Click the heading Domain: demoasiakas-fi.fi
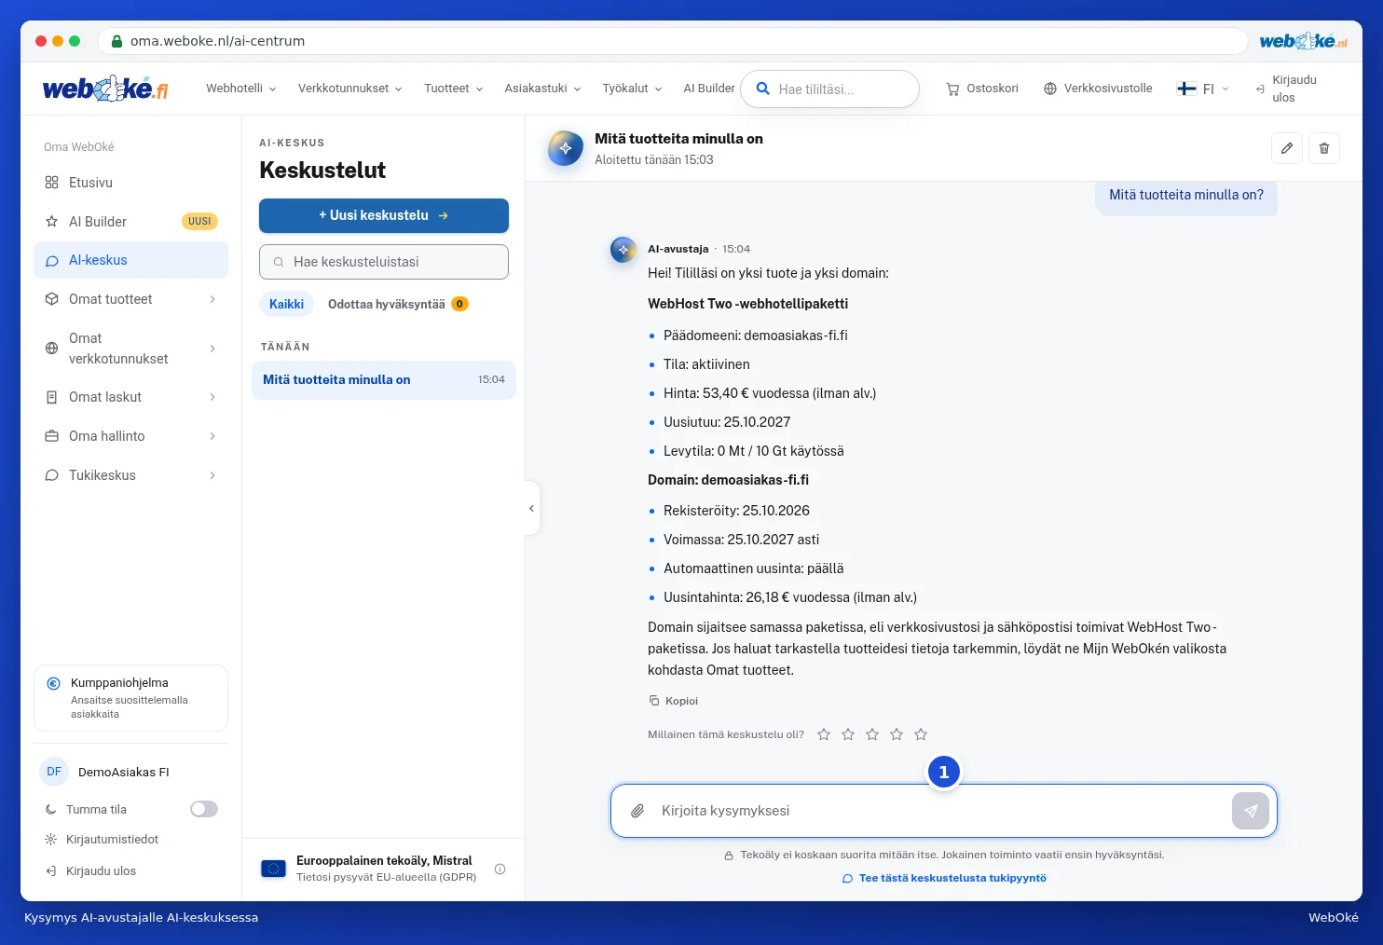 click(x=728, y=480)
